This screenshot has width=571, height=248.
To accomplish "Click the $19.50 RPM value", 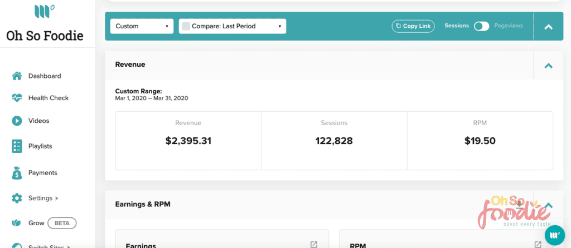I will [x=480, y=141].
